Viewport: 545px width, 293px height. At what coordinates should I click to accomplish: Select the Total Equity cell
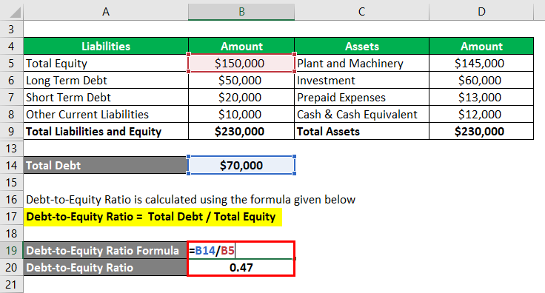pos(106,63)
